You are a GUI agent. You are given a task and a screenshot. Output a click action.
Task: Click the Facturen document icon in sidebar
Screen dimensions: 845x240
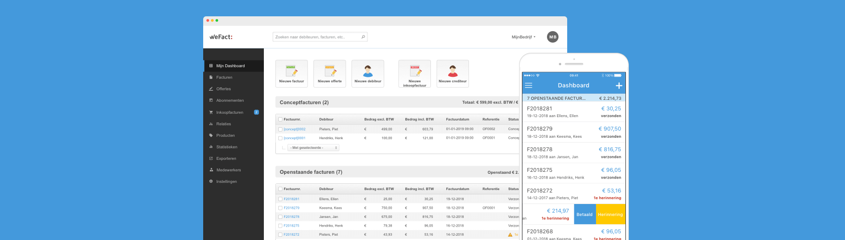tap(211, 77)
